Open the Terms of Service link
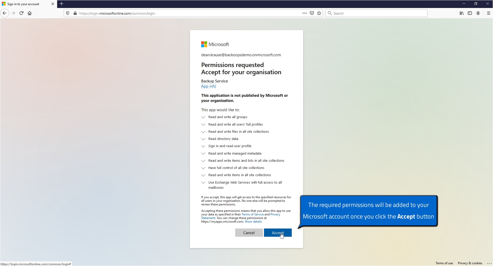The width and height of the screenshot is (493, 266). [x=253, y=214]
